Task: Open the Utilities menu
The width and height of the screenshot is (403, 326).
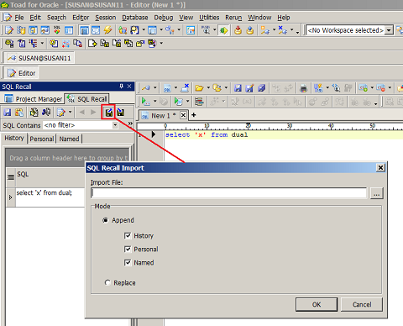Action: click(209, 18)
